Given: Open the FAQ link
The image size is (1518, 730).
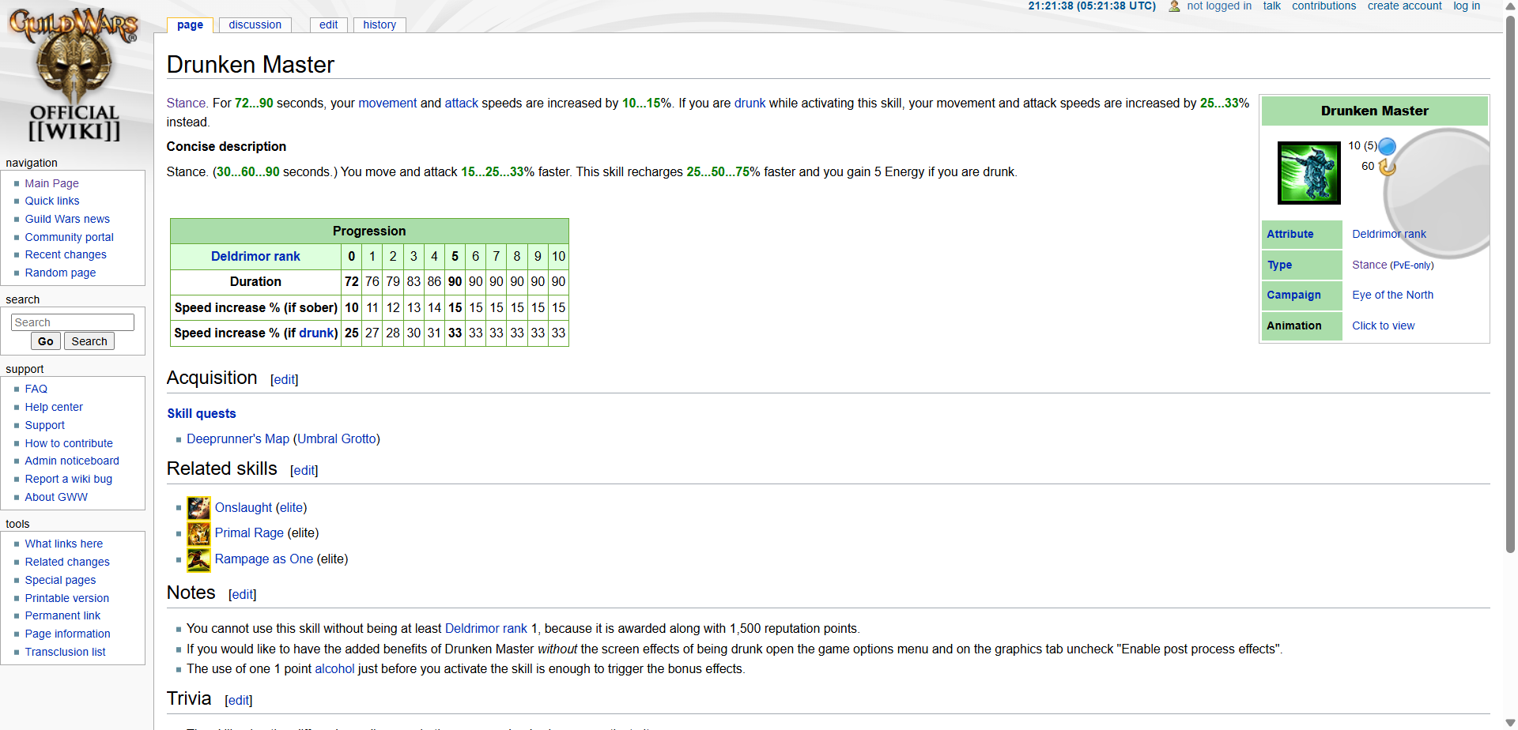Looking at the screenshot, I should pyautogui.click(x=36, y=389).
